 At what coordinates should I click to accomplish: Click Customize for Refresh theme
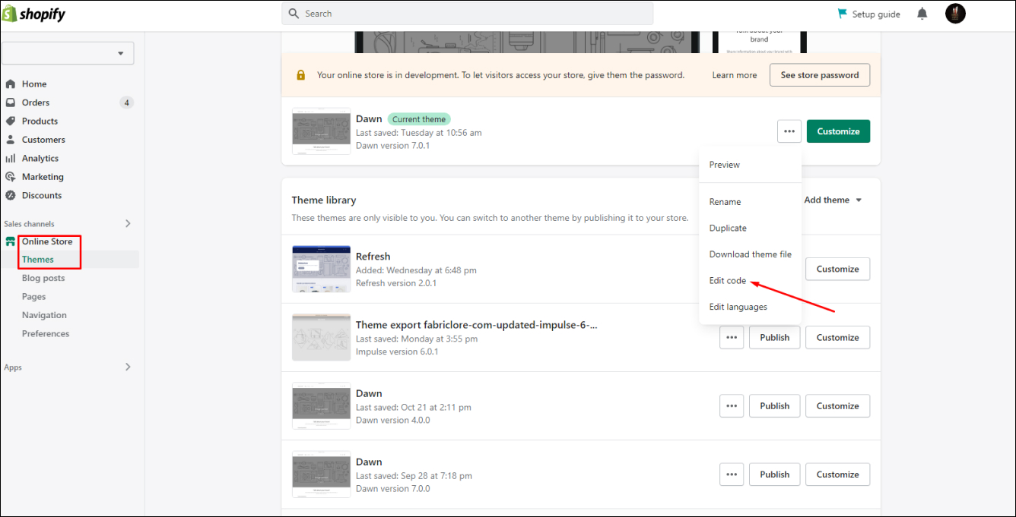click(837, 269)
